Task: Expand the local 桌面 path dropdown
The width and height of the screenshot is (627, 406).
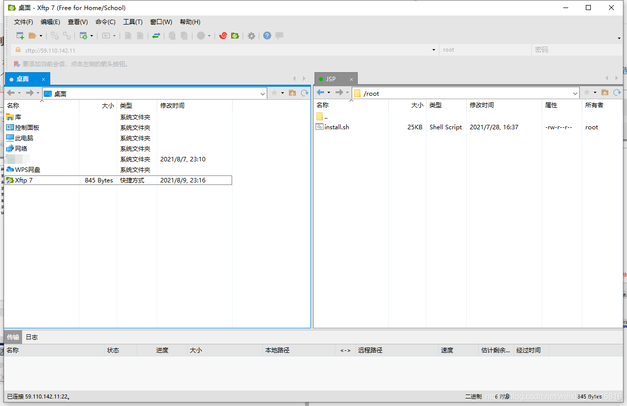Action: tap(263, 94)
